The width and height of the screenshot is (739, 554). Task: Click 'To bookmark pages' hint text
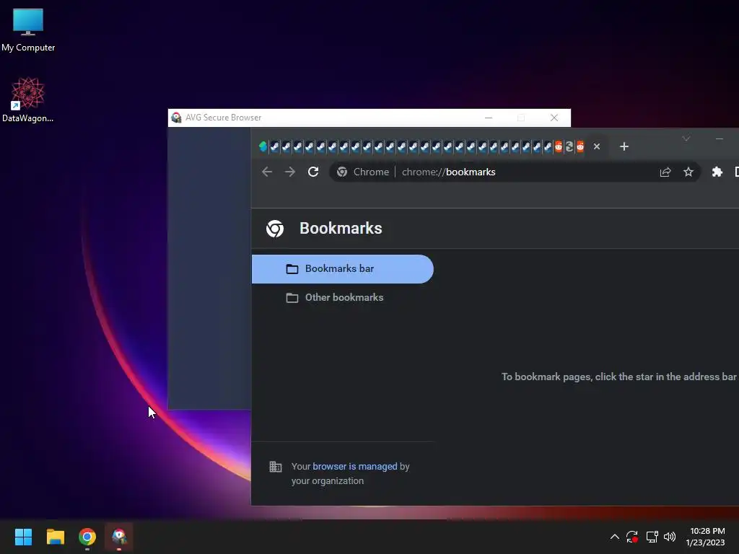click(x=618, y=377)
